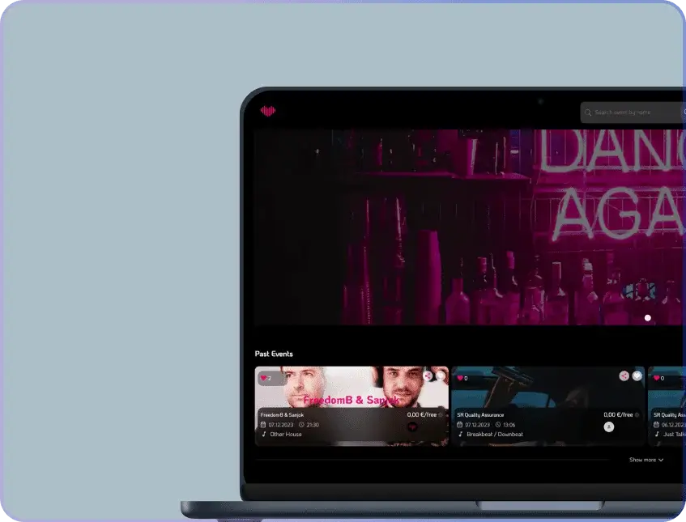This screenshot has width=686, height=522.
Task: Focus the 'Search event by name' field
Action: click(632, 112)
